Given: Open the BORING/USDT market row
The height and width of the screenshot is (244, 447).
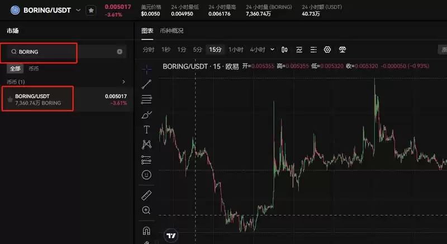Looking at the screenshot, I should (66, 99).
